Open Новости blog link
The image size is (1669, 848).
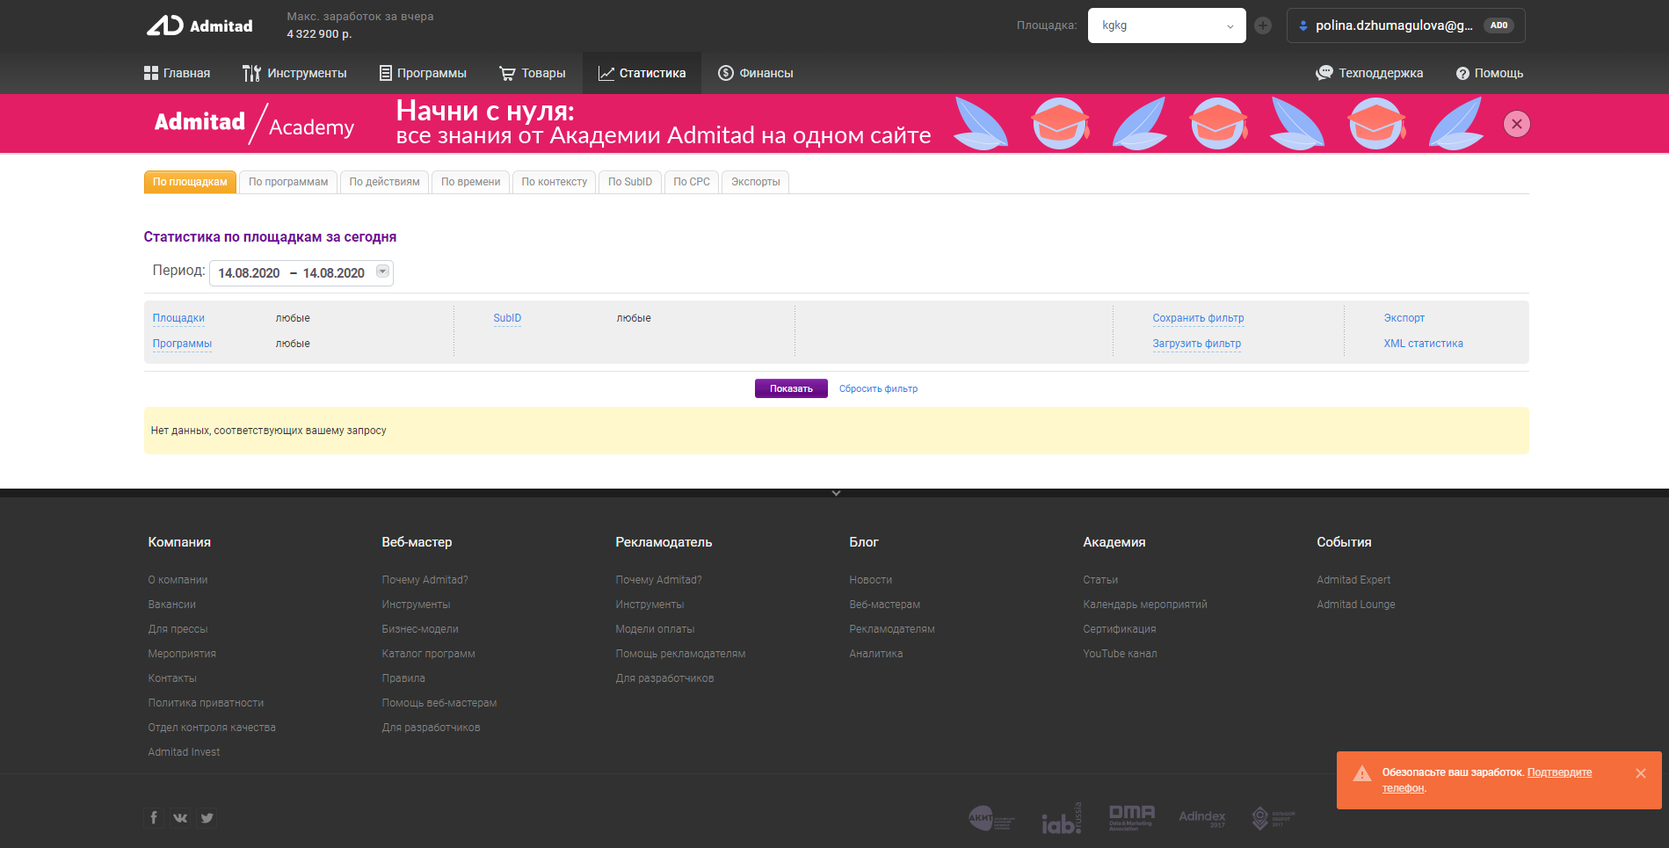click(x=871, y=580)
